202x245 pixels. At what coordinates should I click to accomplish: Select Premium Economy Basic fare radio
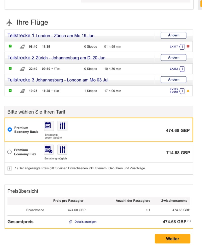[x=10, y=130]
